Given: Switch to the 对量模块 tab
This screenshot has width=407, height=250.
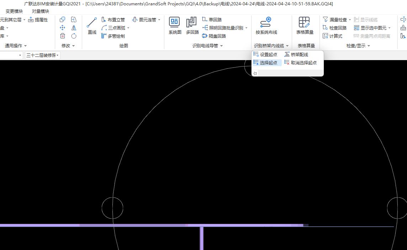Looking at the screenshot, I should click(41, 11).
